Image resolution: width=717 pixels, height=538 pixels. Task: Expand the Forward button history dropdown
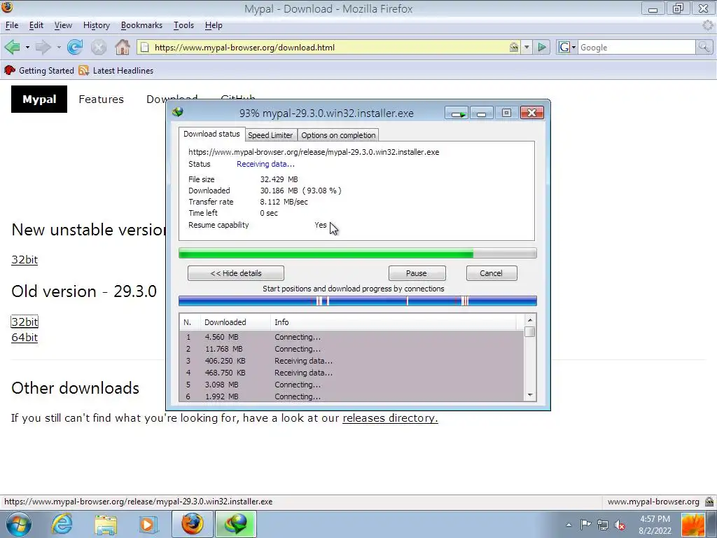[59, 47]
